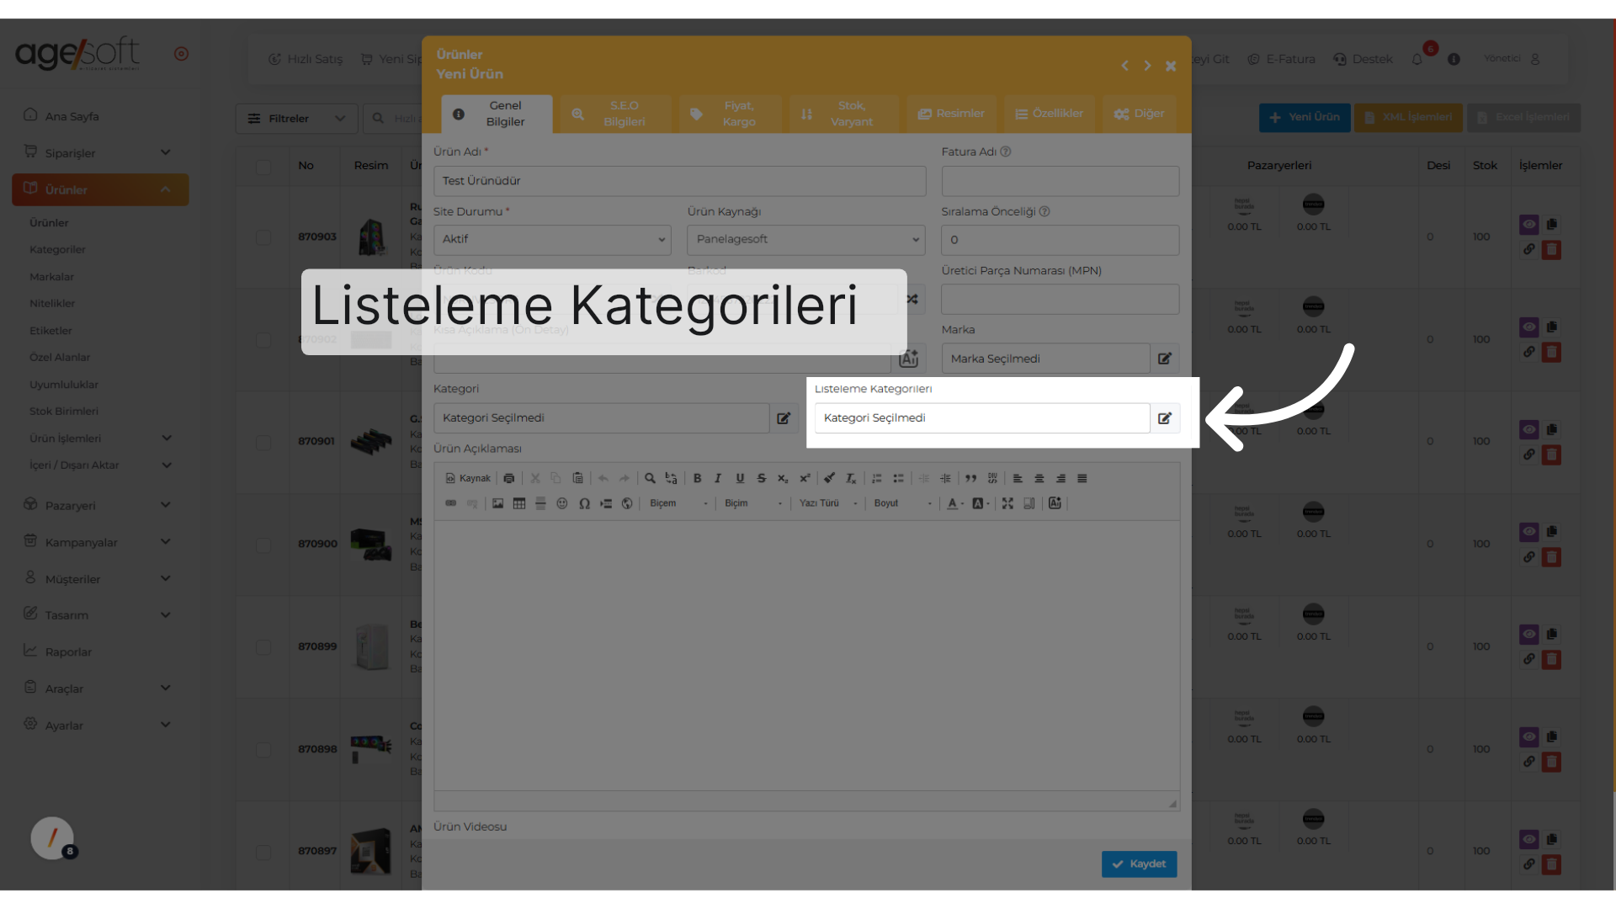Open the Marka selection edit icon
1616x909 pixels.
tap(1165, 359)
